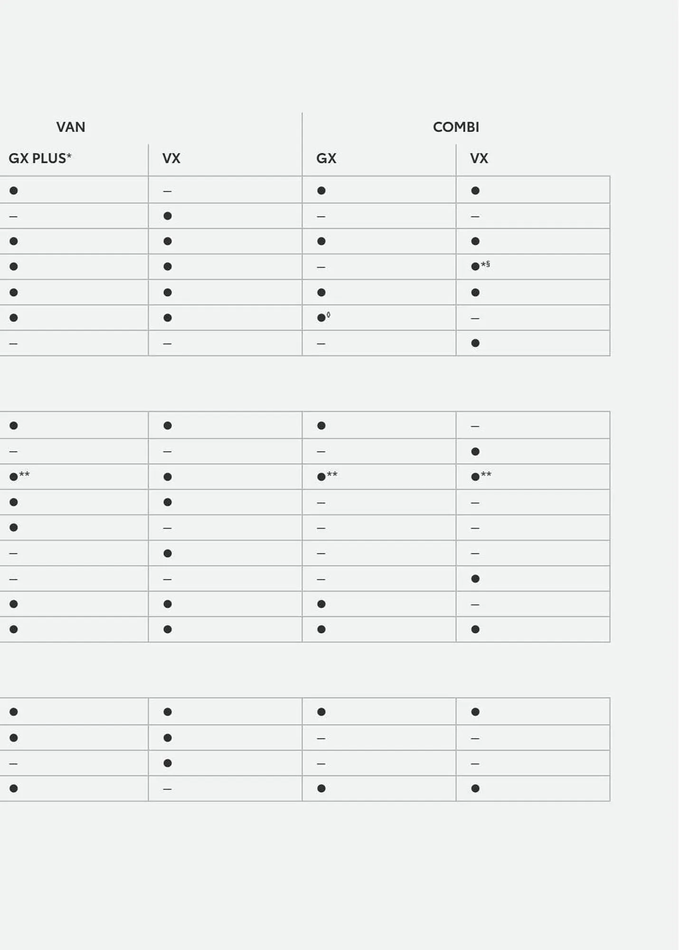679x950 pixels.
Task: Click the dash left of the *§ dot
Action: 321,267
